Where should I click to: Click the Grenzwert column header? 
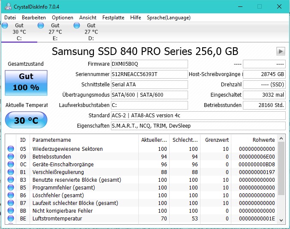215,140
